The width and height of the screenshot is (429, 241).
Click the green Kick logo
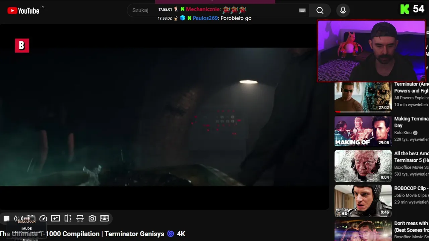405,9
